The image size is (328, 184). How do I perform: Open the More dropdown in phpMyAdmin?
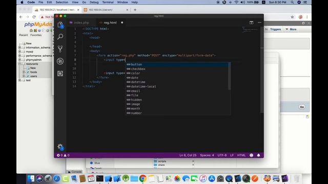coord(291,29)
